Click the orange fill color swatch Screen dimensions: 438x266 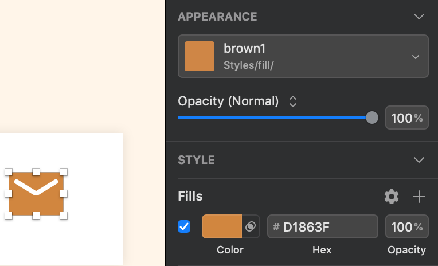pyautogui.click(x=222, y=226)
